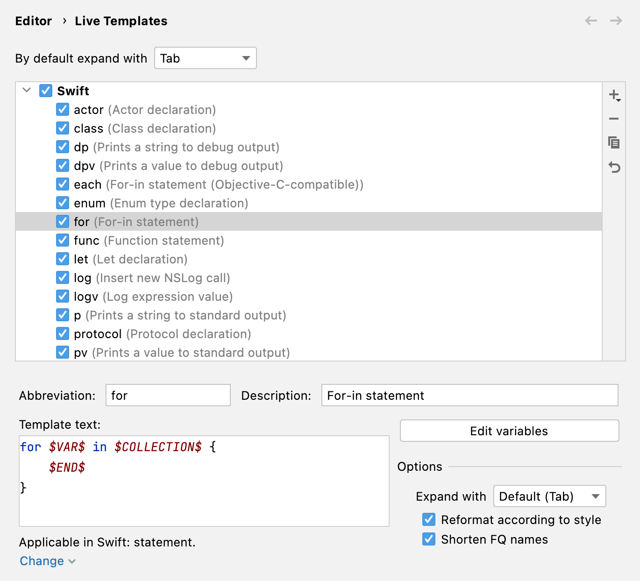The image size is (640, 581).
Task: Toggle the pv template checkbox
Action: point(63,352)
